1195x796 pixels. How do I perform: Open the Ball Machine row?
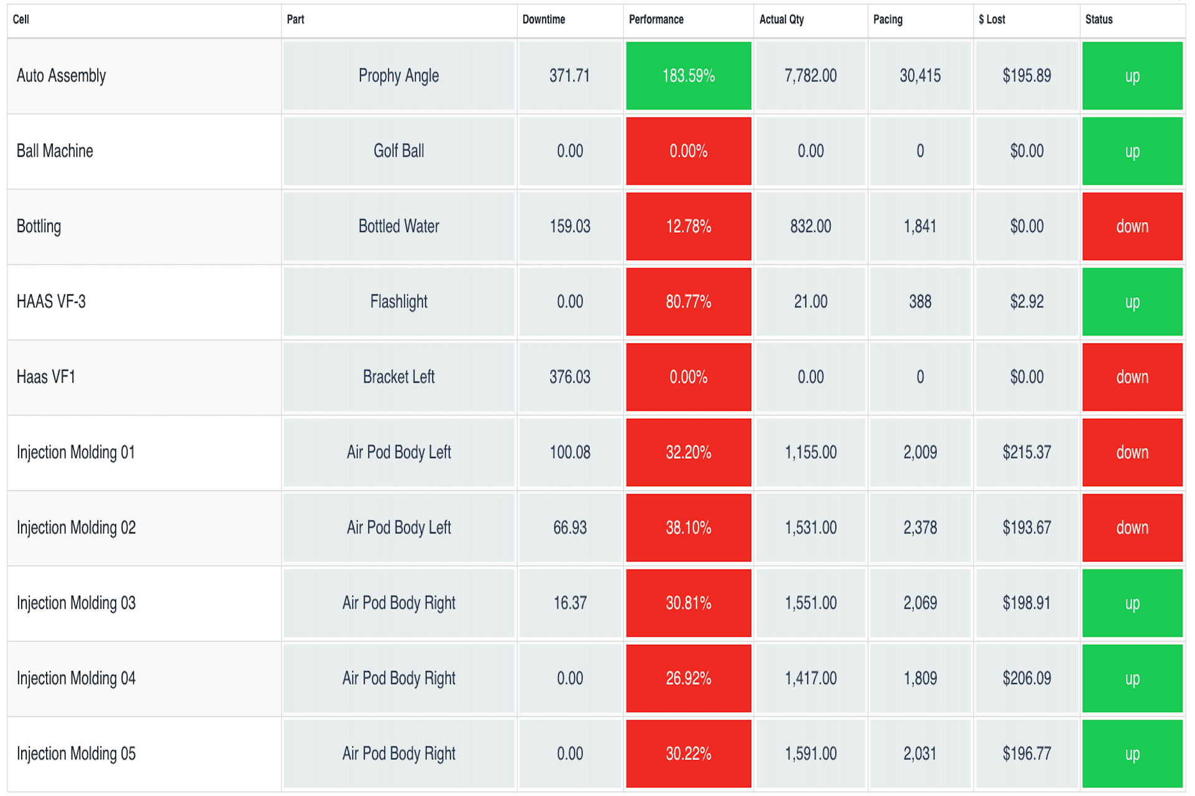pyautogui.click(x=55, y=151)
